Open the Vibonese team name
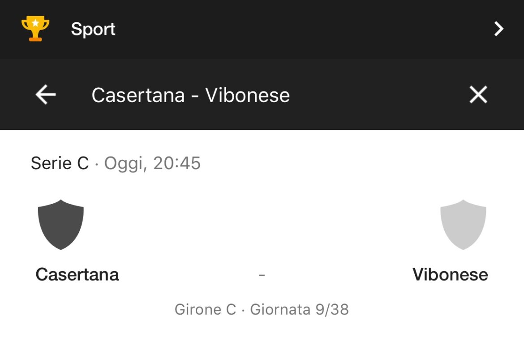 [x=450, y=274]
